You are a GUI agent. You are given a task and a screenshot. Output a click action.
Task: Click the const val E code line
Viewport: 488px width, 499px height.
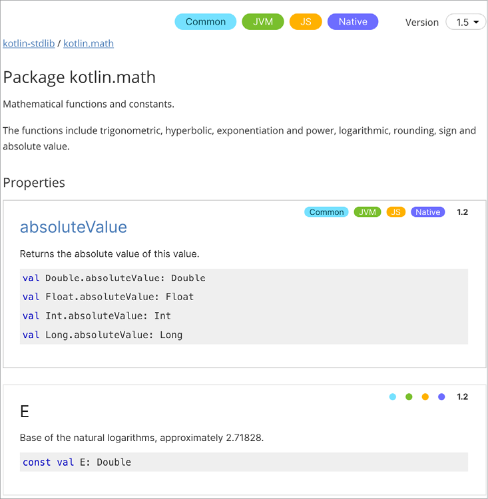[77, 462]
